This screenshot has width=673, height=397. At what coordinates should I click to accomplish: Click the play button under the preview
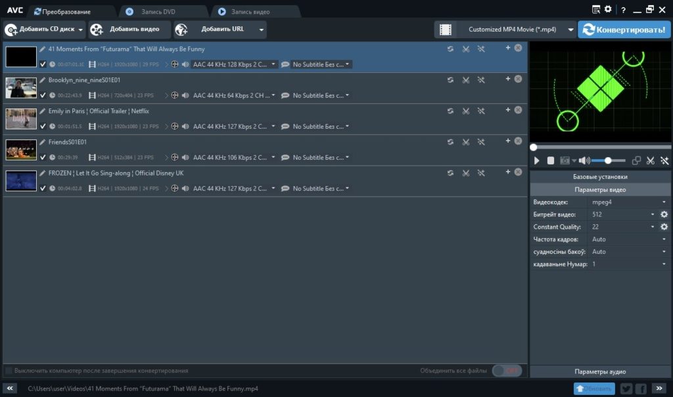click(x=537, y=161)
